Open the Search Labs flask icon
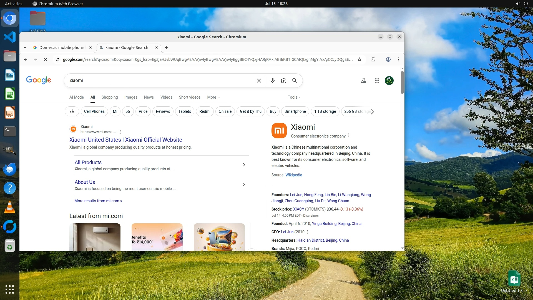533x300 pixels. pos(363,81)
